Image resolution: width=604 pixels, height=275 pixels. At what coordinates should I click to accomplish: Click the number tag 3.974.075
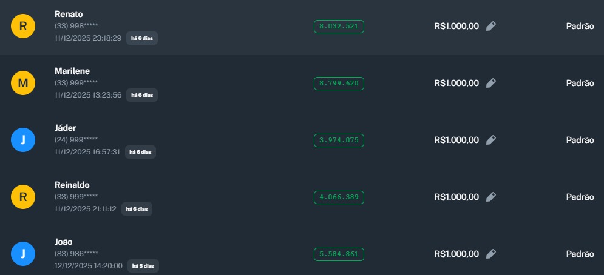pyautogui.click(x=339, y=141)
